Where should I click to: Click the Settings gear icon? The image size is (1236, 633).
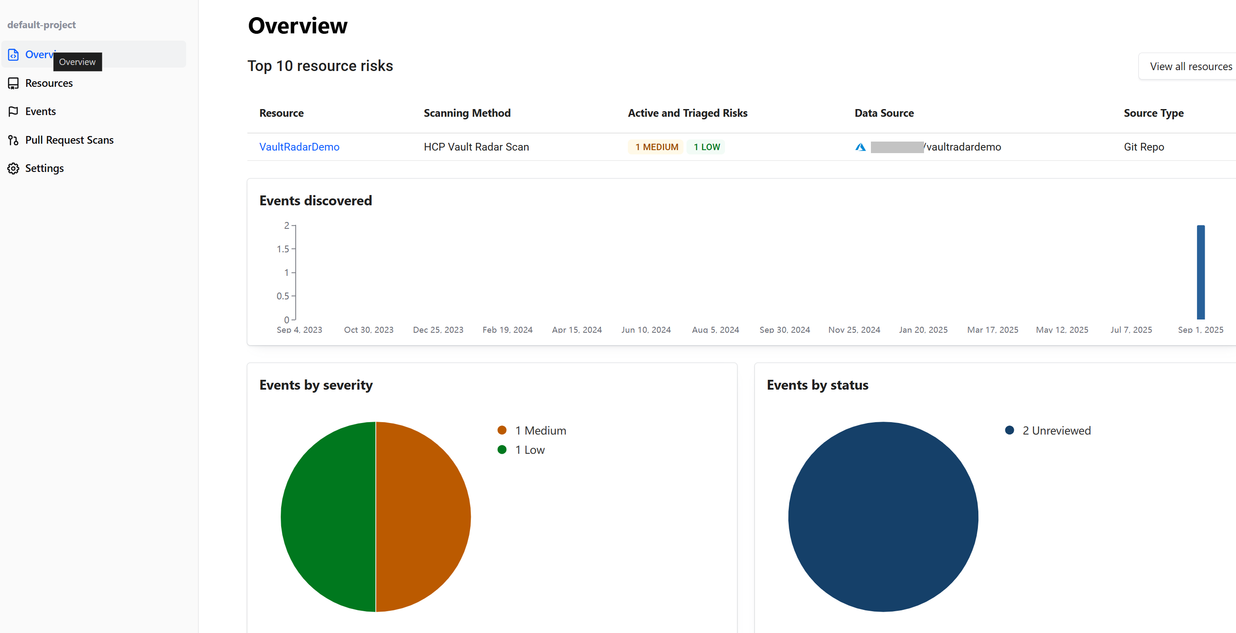(13, 169)
